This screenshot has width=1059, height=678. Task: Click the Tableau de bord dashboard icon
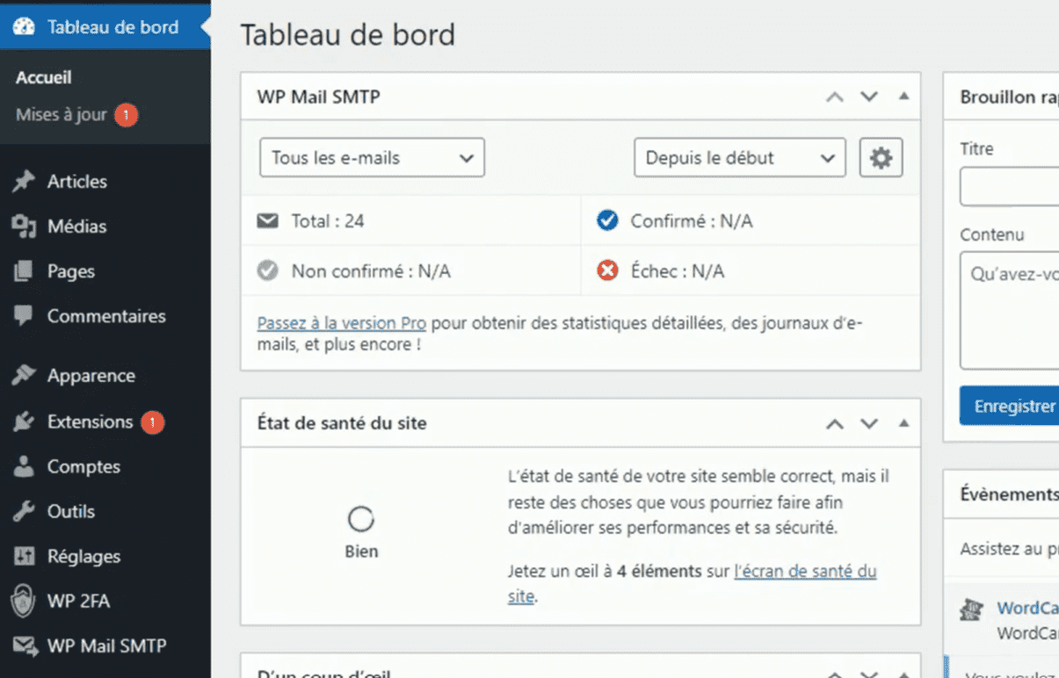click(24, 27)
